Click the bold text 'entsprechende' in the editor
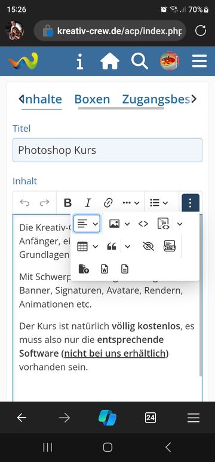This screenshot has height=462, width=215. pos(130,340)
